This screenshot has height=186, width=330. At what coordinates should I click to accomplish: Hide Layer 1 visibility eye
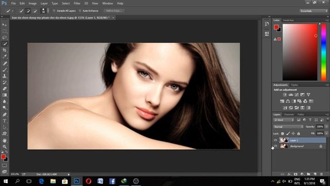pyautogui.click(x=275, y=140)
